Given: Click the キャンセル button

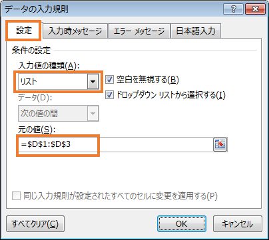Looking at the screenshot, I should click(238, 224).
